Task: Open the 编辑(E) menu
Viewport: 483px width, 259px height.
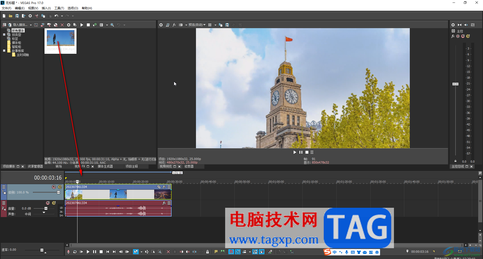Action: [20, 8]
